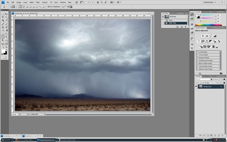Launch Bridge from application bar
Image resolution: width=227 pixels, height=142 pixels.
pos(76,2)
